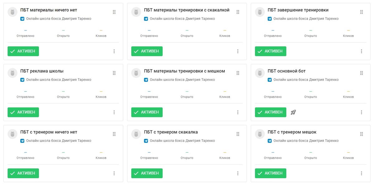
Task: Click bot avatar of ПБТ материалы тренировки с мешком
Action: (136, 73)
